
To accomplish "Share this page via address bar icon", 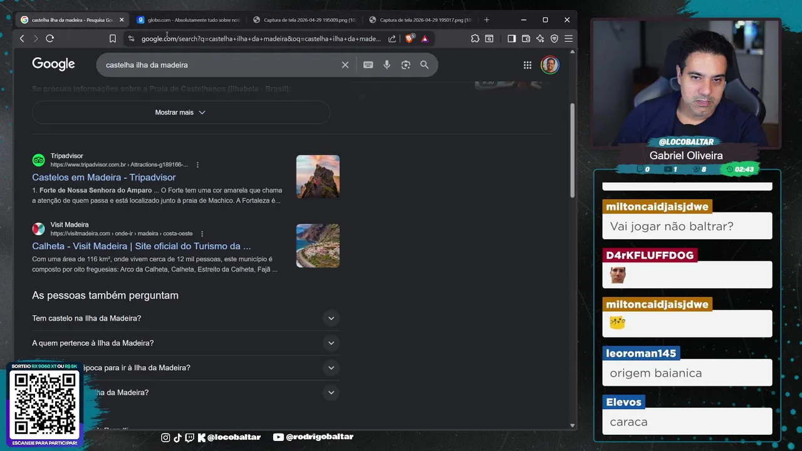I will click(x=392, y=39).
